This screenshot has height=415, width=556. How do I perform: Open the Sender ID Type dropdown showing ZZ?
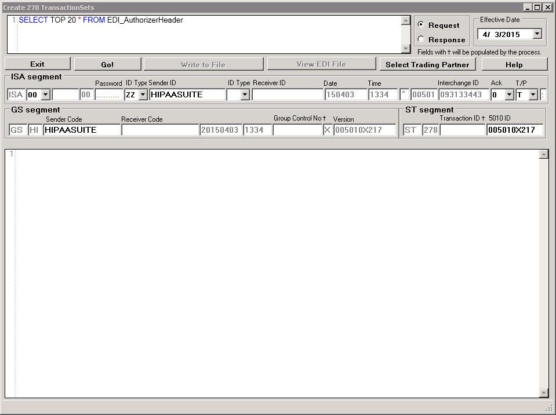[x=143, y=94]
